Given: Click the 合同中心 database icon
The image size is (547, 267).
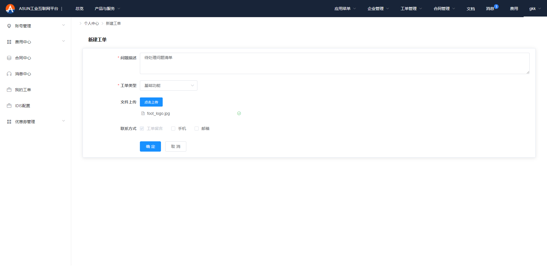Looking at the screenshot, I should [9, 58].
